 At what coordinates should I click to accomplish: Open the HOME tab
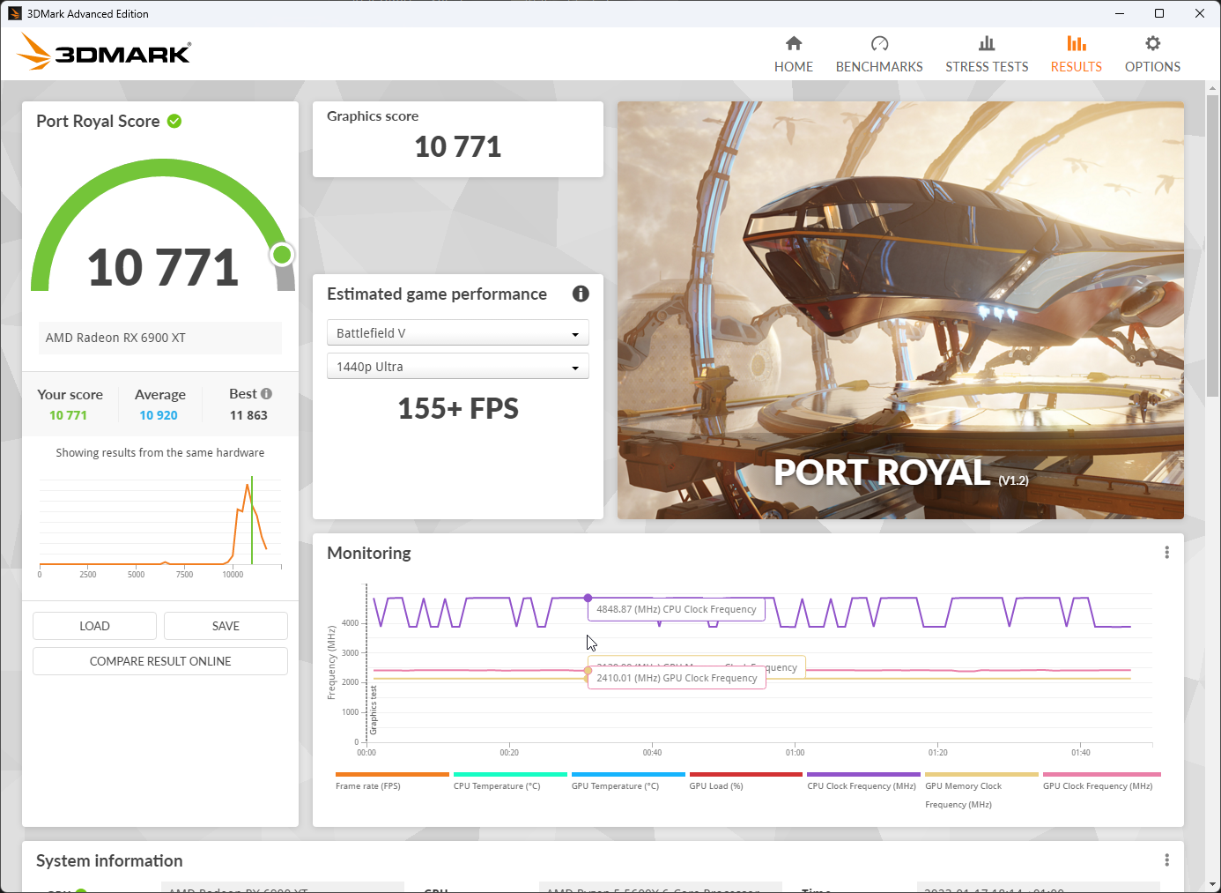(794, 55)
